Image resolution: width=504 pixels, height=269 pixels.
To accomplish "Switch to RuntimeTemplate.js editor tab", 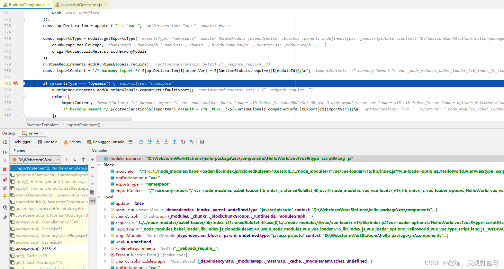I will coord(27,4).
